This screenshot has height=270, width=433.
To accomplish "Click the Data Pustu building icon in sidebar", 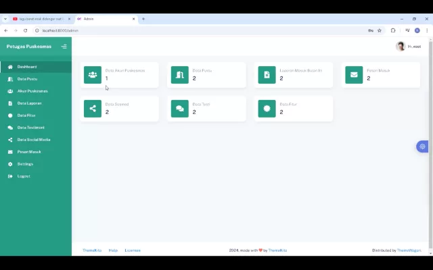I will point(10,79).
